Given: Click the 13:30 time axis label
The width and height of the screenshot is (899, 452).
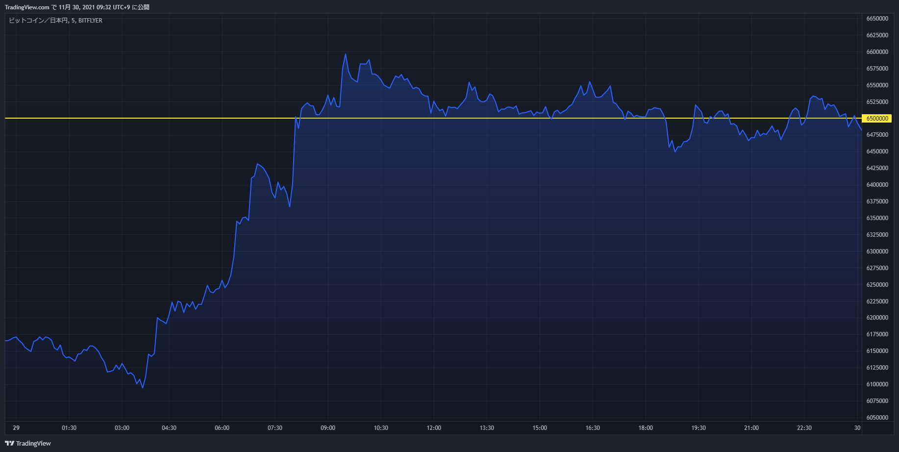Looking at the screenshot, I should 487,428.
